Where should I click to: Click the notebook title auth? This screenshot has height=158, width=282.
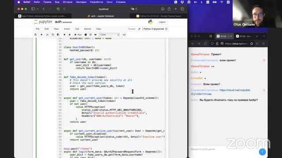click(58, 22)
